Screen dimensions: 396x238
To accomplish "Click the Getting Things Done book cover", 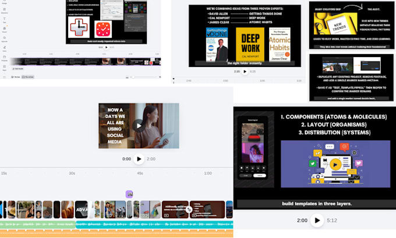I will (217, 44).
